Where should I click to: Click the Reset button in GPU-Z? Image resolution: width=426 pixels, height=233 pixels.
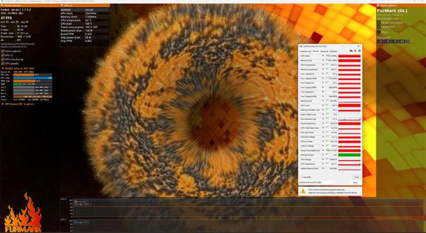(x=356, y=177)
